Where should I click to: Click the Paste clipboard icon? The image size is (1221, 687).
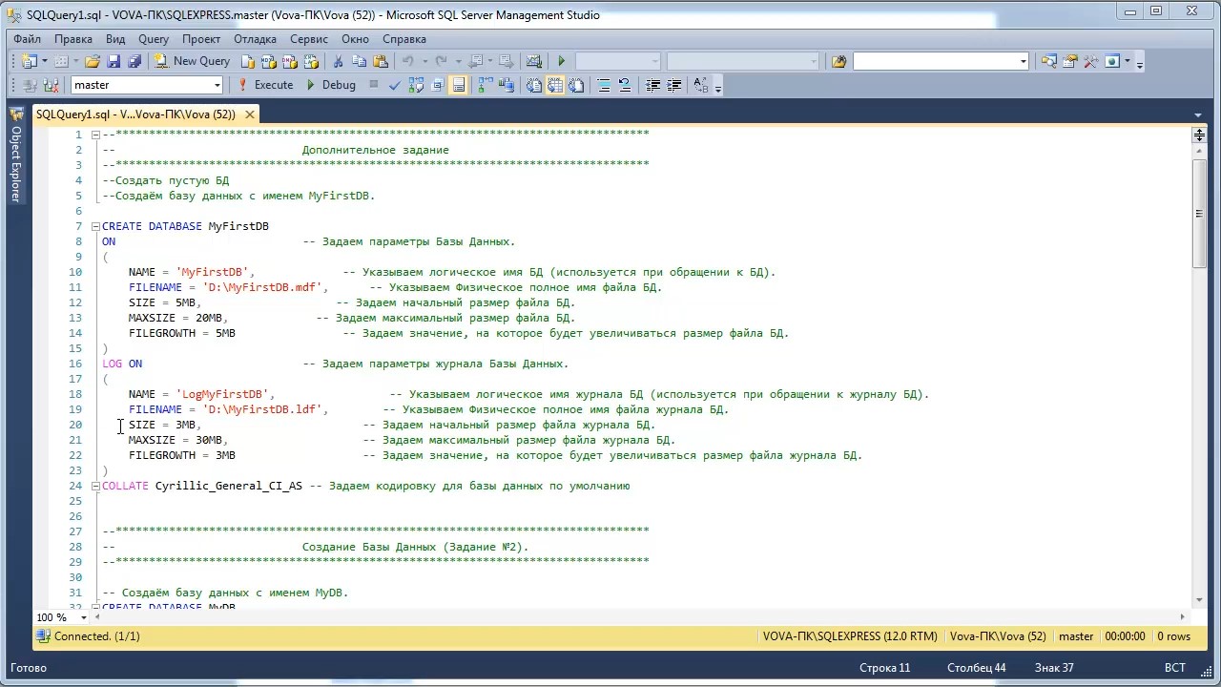click(381, 61)
